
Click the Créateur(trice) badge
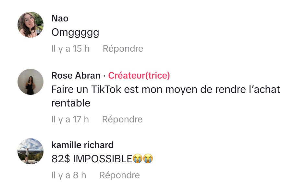click(139, 76)
